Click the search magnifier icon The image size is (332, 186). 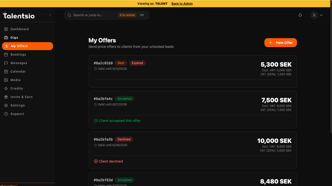[69, 15]
